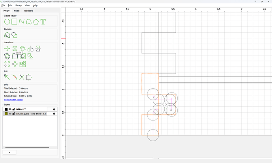272x163 pixels.
Task: Select the Mirror transform tool
Action: click(x=30, y=49)
